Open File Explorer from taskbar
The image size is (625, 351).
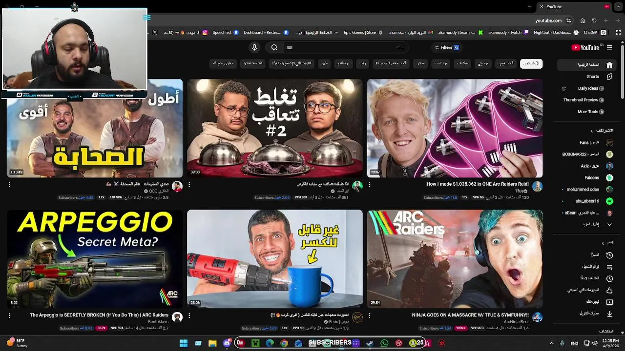(x=212, y=343)
